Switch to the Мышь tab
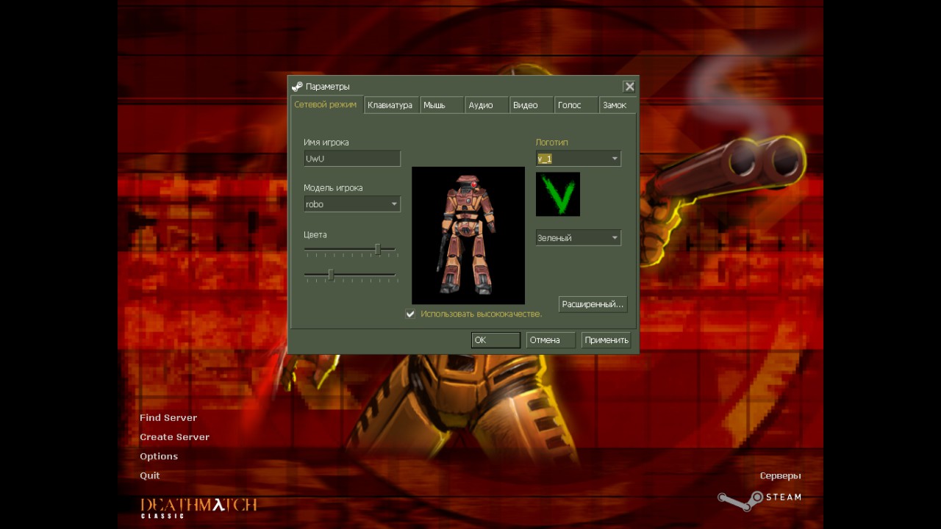This screenshot has height=529, width=941. pos(442,105)
